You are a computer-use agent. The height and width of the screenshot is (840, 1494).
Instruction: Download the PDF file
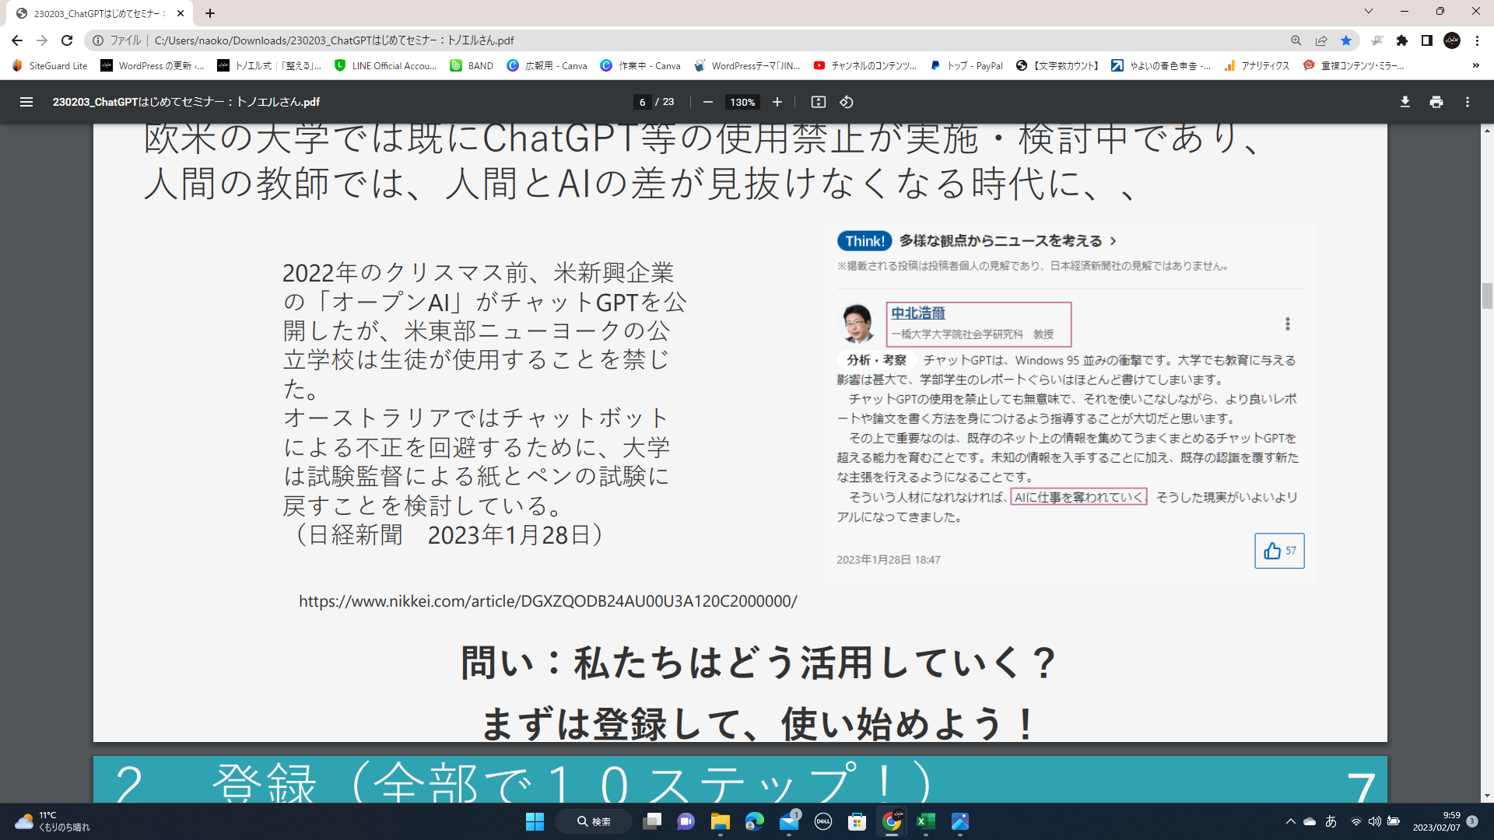[x=1405, y=102]
